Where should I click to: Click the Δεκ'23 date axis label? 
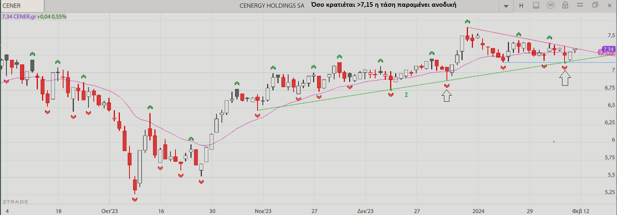coord(366,211)
